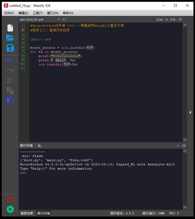Screen dimensions: 195x219
Task: Click the mount_points assignment line
Action: click(x=62, y=48)
